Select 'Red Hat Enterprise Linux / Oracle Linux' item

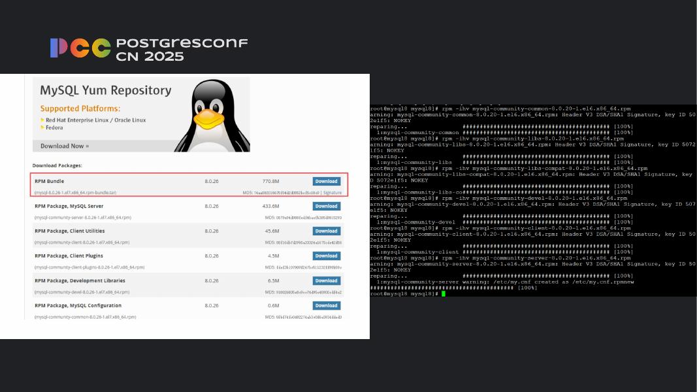point(95,120)
